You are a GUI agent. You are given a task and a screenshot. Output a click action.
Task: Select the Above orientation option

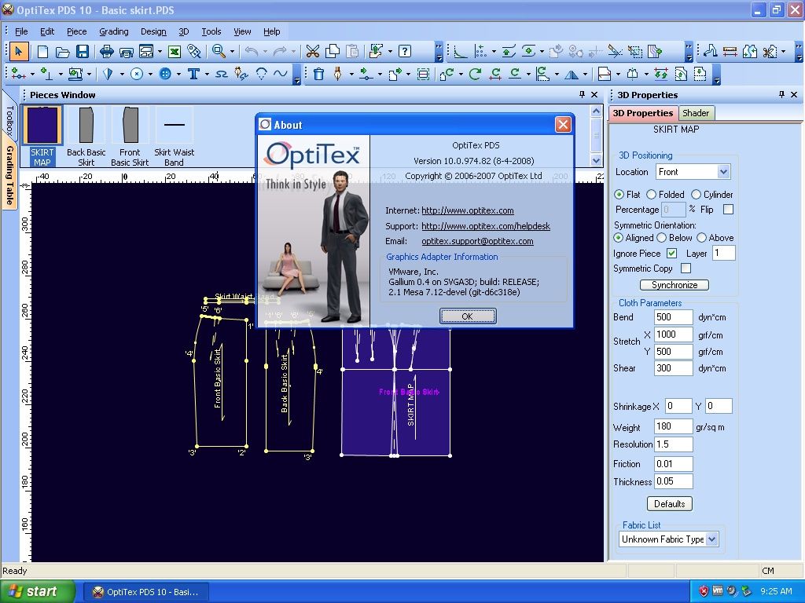701,238
